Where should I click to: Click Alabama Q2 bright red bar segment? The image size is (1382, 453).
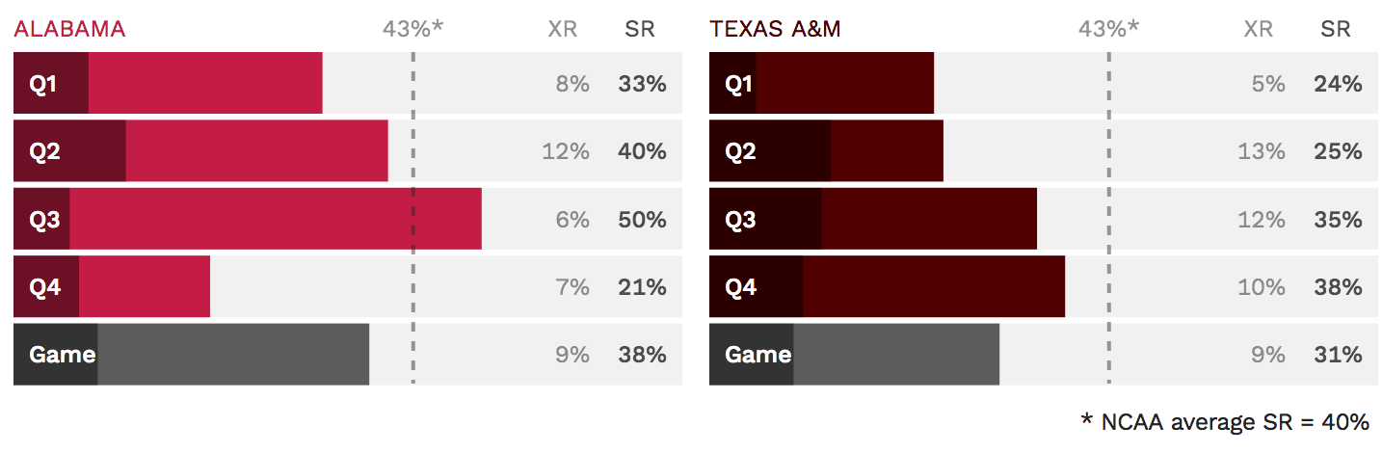(256, 151)
